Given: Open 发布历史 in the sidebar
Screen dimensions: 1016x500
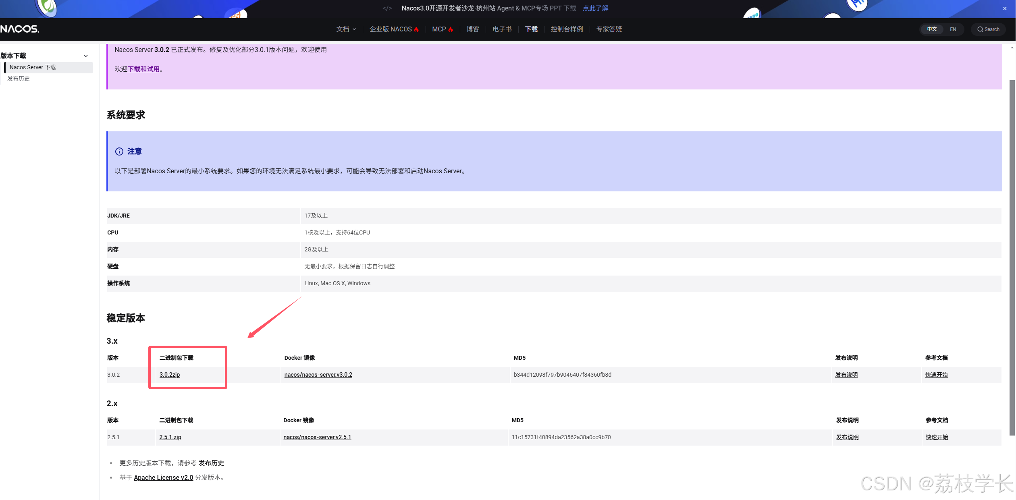Looking at the screenshot, I should pos(19,79).
